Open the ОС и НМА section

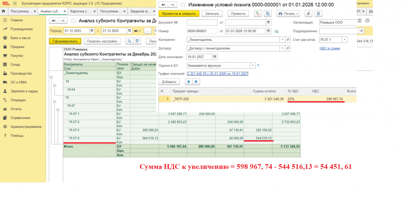click(18, 82)
